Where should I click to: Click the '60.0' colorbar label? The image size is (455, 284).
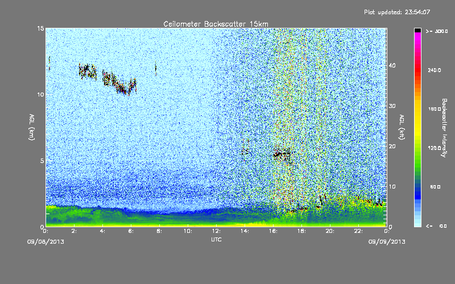(435, 187)
